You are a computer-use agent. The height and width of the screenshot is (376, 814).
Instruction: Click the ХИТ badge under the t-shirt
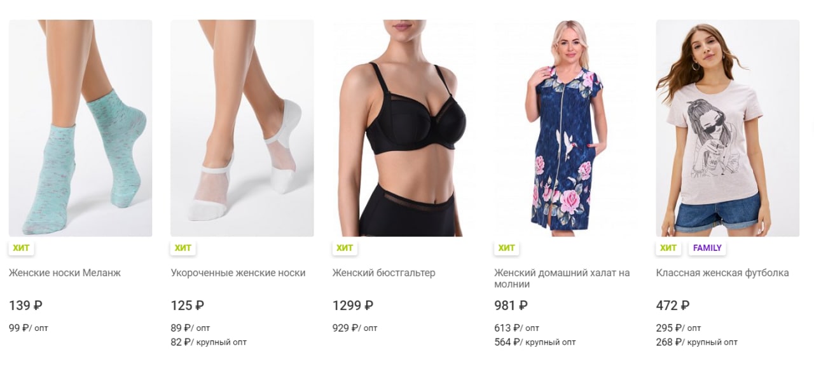click(668, 248)
